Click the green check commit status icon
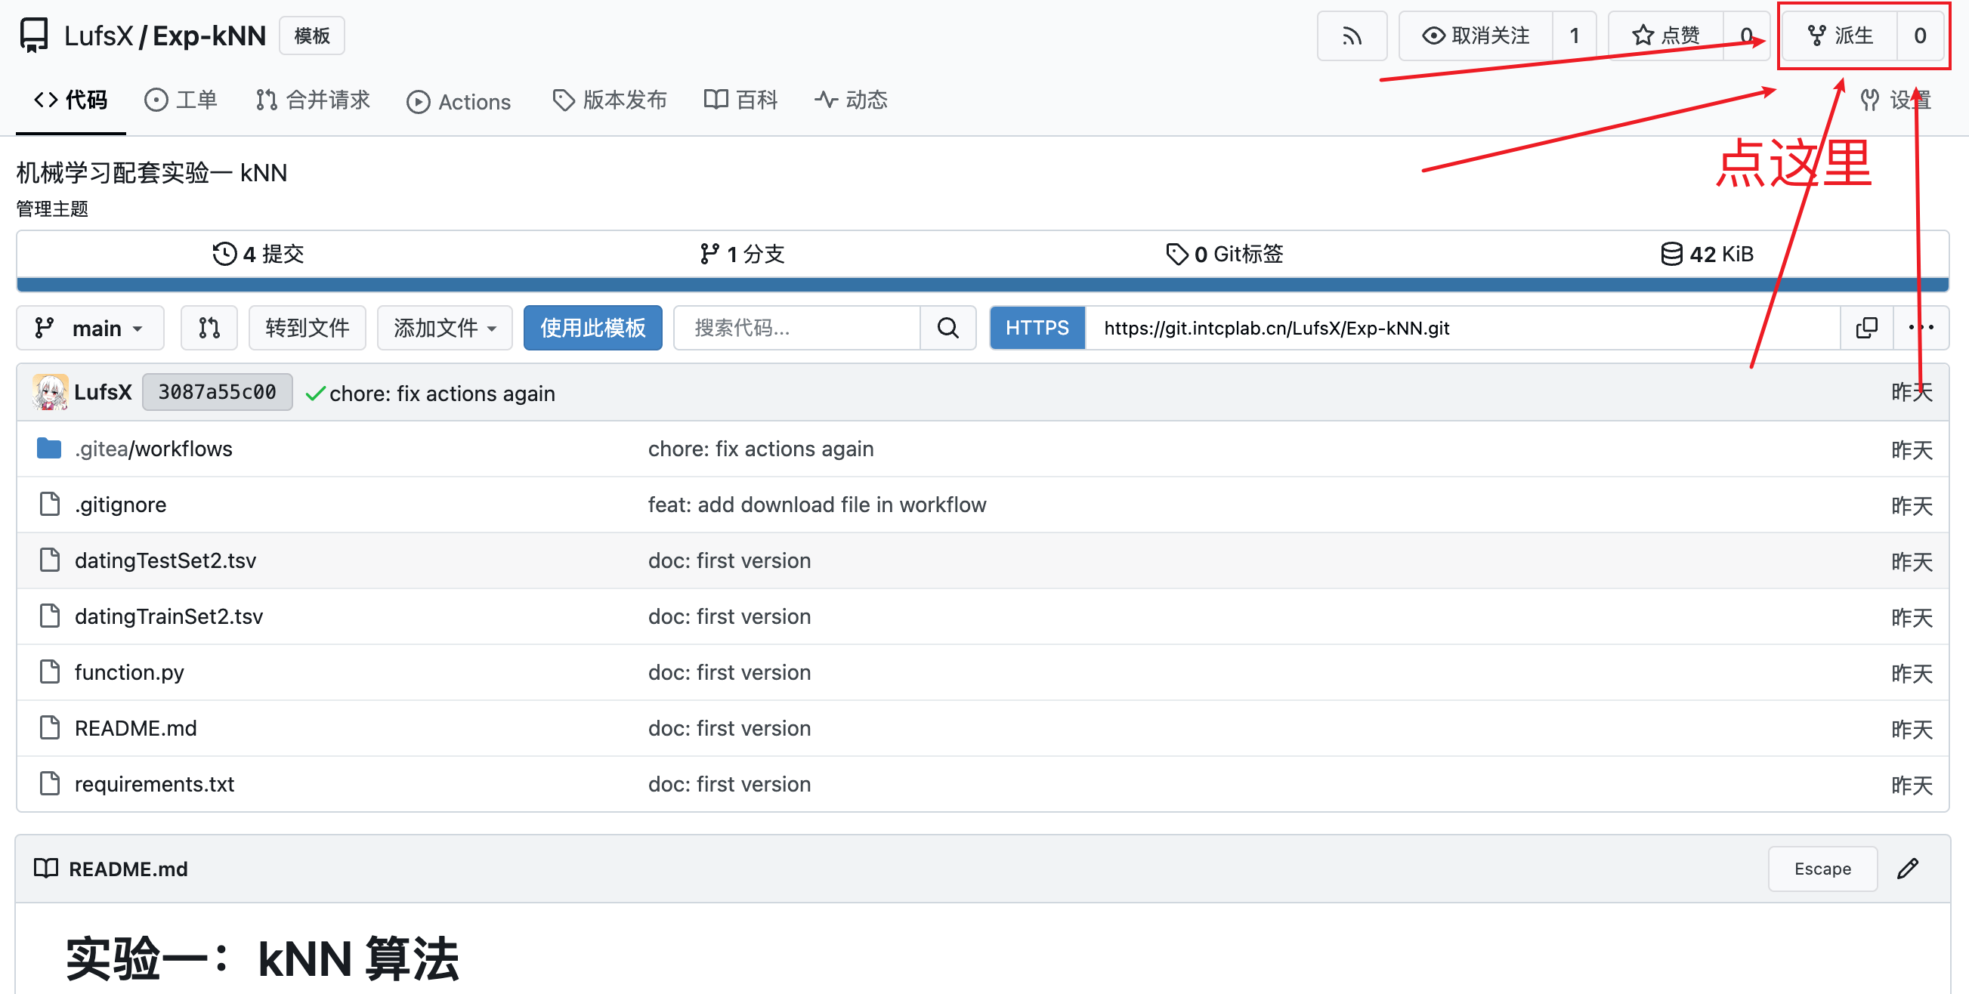The width and height of the screenshot is (1969, 994). (315, 394)
